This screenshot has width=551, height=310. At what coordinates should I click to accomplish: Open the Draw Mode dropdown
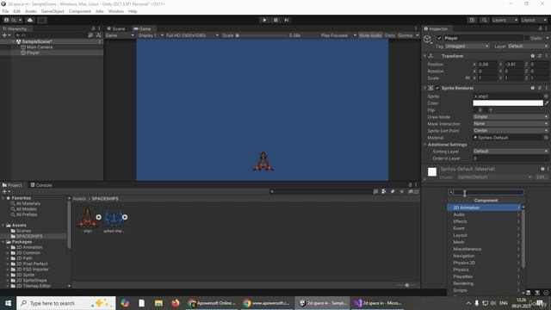pyautogui.click(x=511, y=117)
